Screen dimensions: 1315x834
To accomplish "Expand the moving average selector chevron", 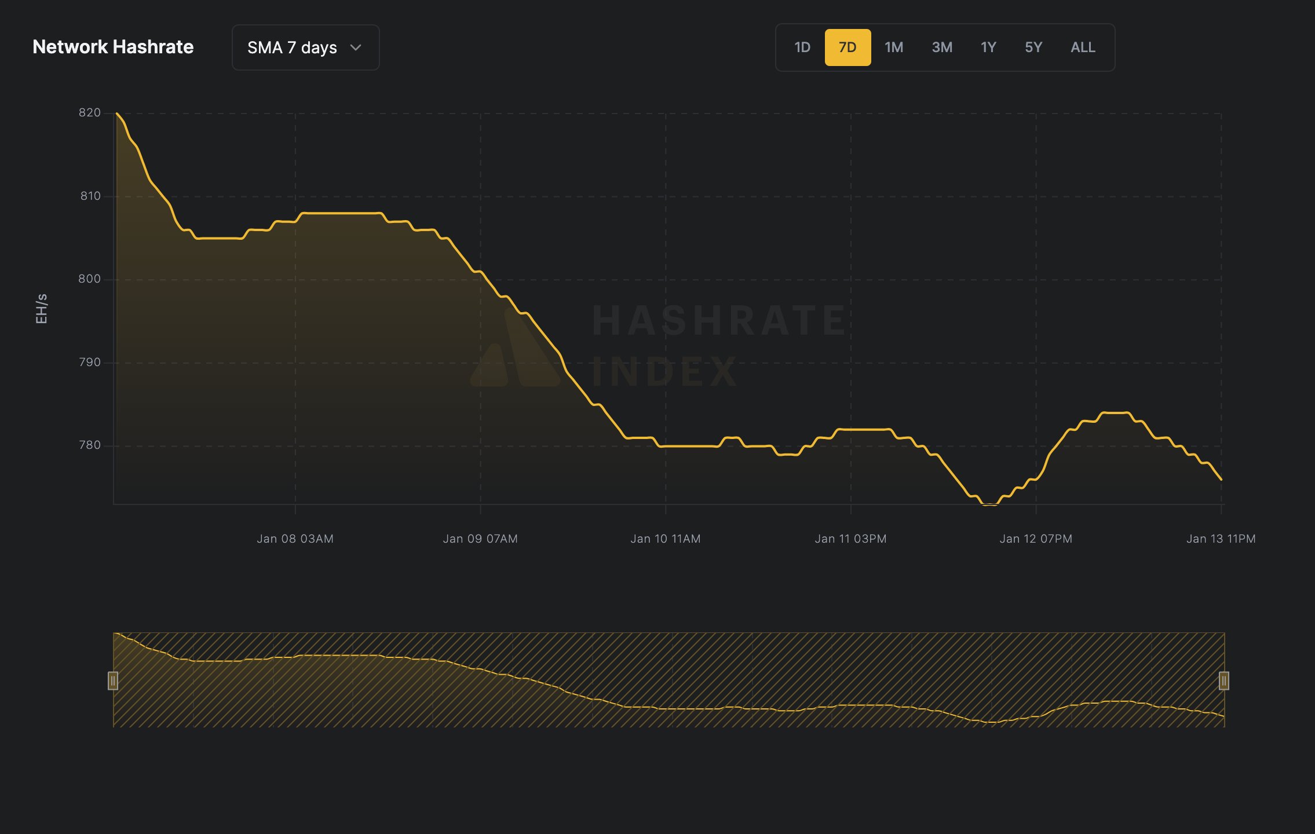I will click(356, 48).
